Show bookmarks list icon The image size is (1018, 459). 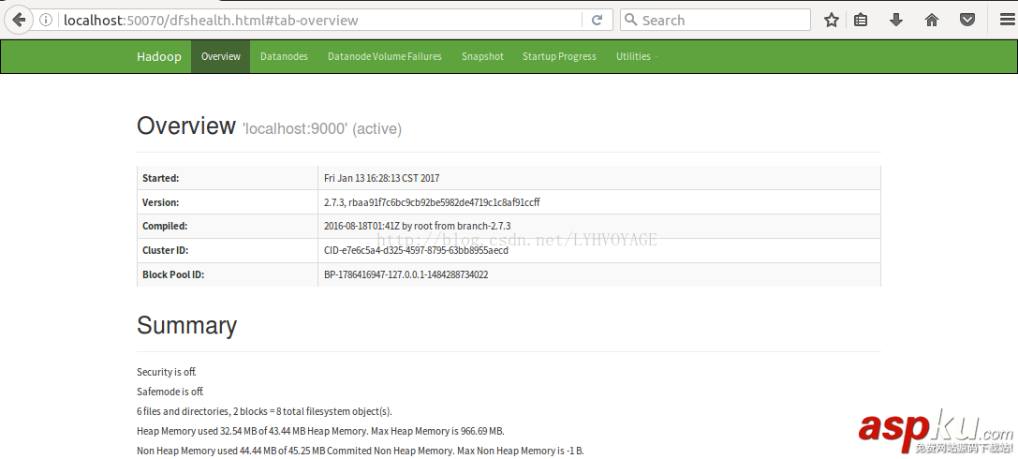[x=861, y=20]
